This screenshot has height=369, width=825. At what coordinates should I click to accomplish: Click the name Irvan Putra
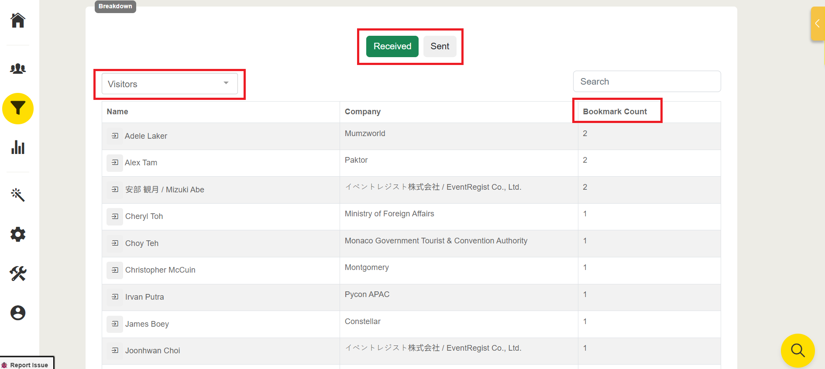click(144, 297)
